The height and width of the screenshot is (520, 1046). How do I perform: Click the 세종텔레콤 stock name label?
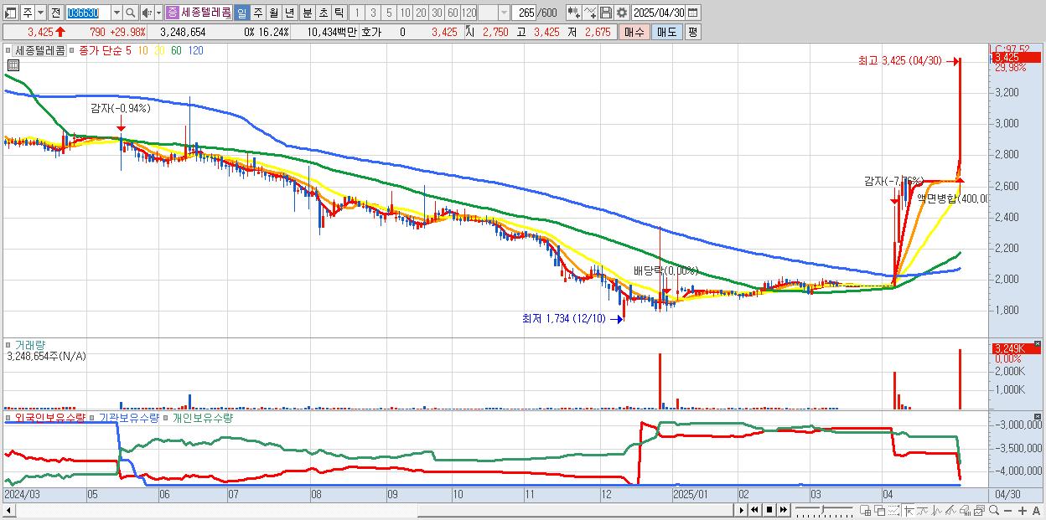[206, 13]
